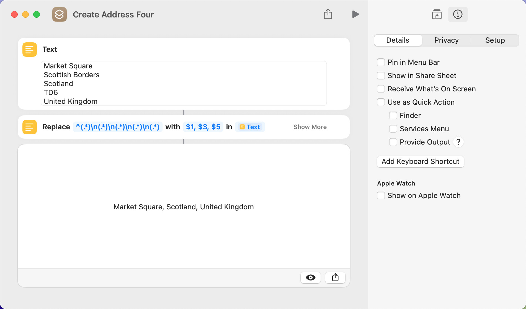Click Add Keyboard Shortcut button
526x309 pixels.
pos(421,162)
